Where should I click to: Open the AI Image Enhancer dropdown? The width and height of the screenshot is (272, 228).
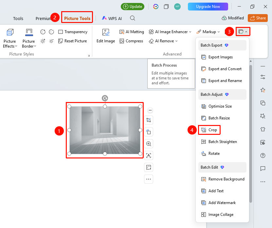click(x=170, y=32)
